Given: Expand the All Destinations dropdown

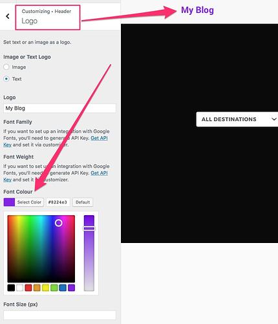Looking at the screenshot, I should pos(237,119).
